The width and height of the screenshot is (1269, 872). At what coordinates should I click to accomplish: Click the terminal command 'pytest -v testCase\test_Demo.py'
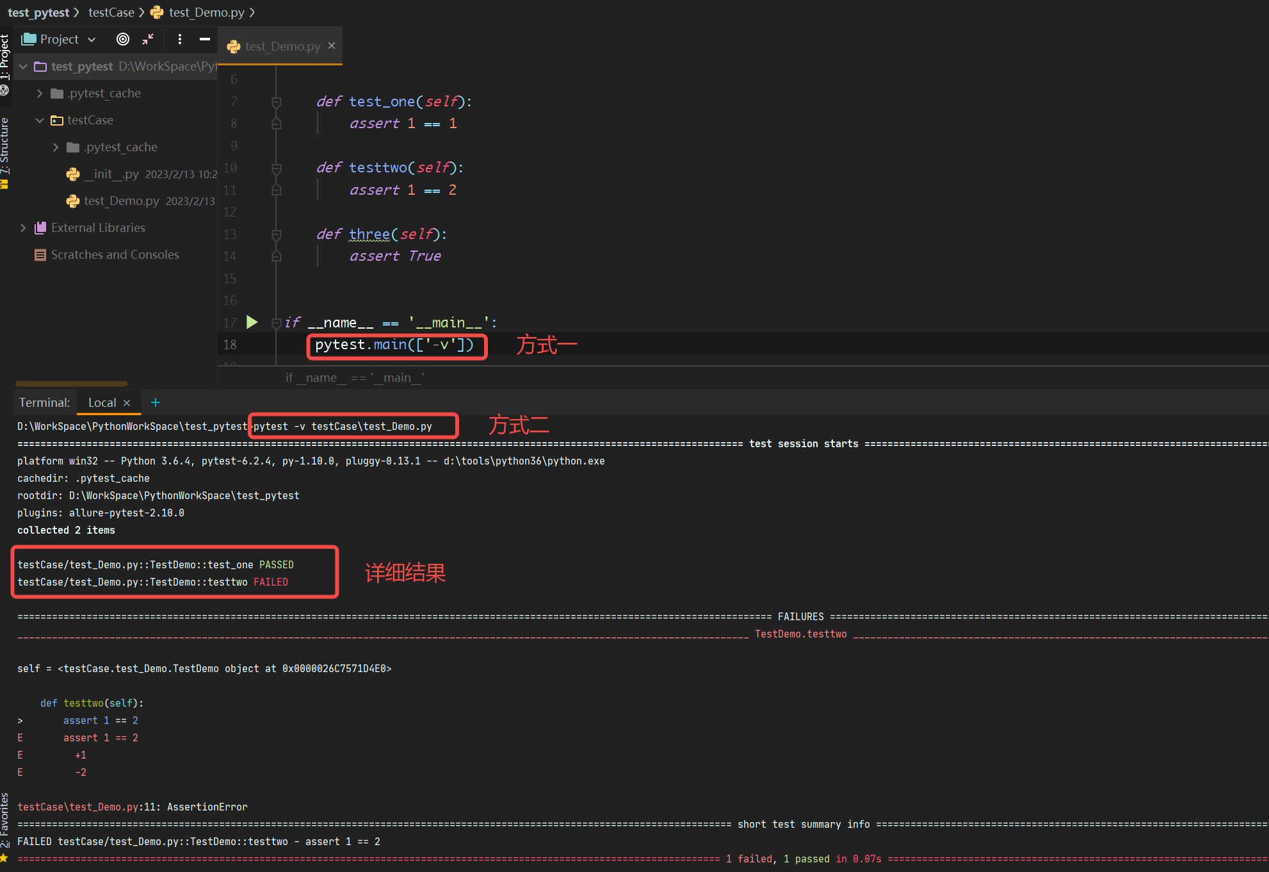click(343, 426)
